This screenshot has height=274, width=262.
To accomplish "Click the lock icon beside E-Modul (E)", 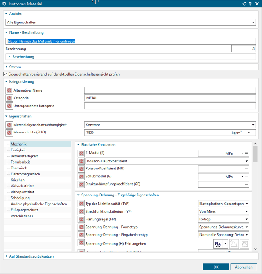I will (x=81, y=153).
